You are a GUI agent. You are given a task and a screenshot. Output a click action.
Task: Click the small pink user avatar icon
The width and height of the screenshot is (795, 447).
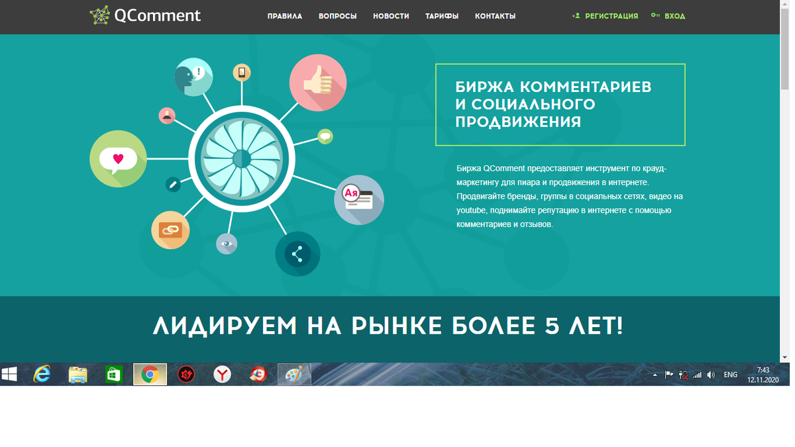[167, 115]
